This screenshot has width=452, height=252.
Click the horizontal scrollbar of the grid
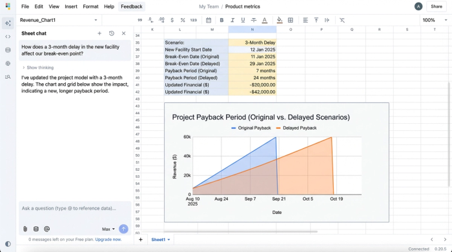click(240, 231)
